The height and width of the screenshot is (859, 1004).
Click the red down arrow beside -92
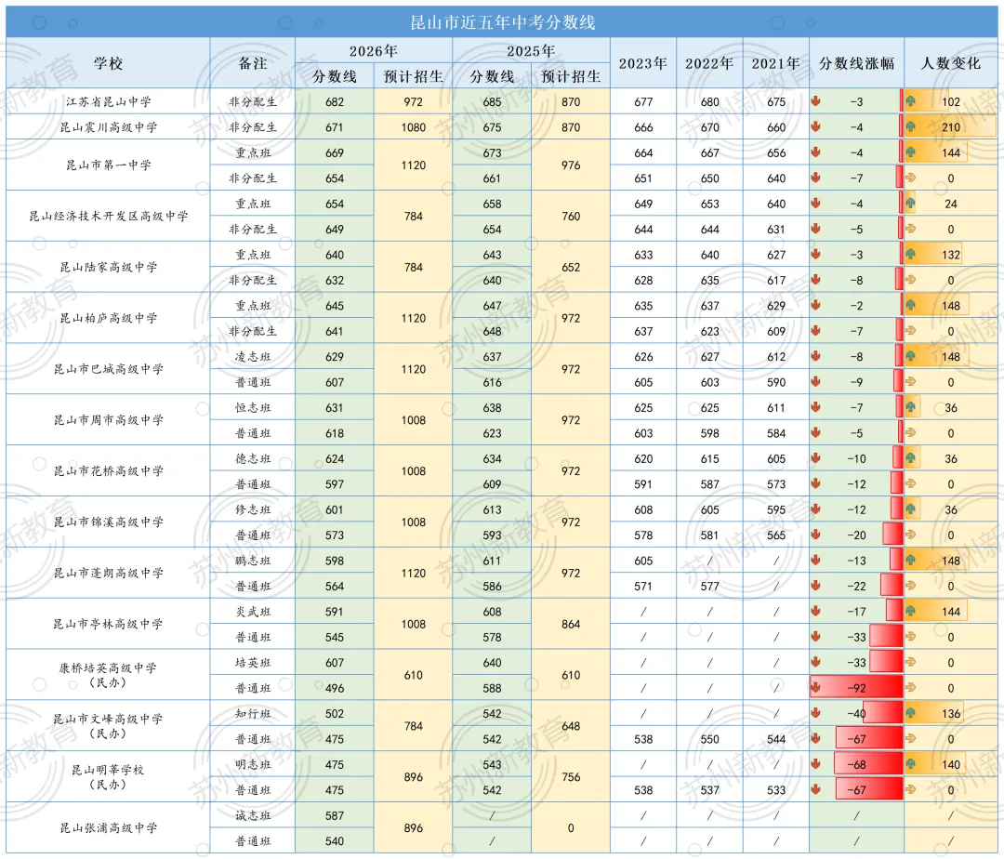click(816, 687)
